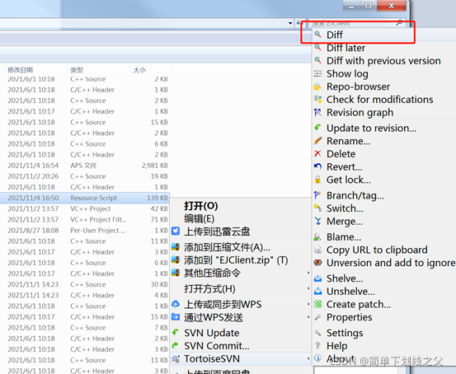Viewport: 456px width, 374px height.
Task: Choose 打开(O) from the context menu
Action: coord(200,206)
